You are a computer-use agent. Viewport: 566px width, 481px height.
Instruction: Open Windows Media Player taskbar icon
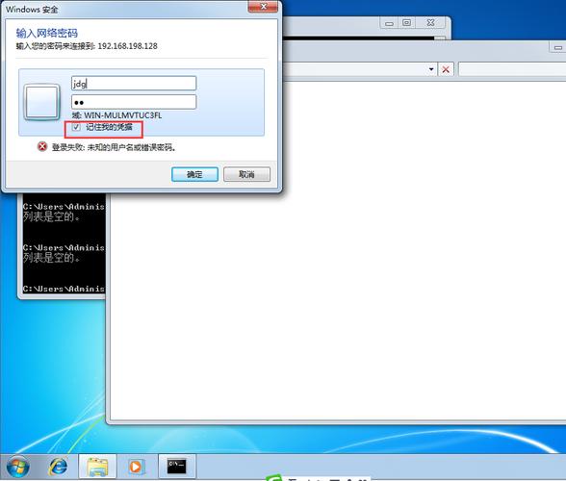pos(137,467)
